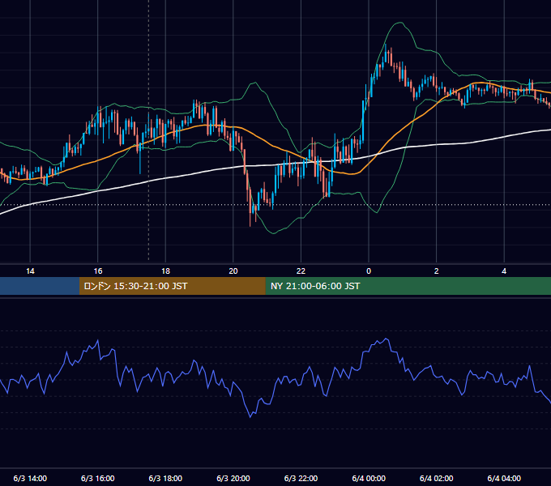Click the 6/3 22:00 time label
The height and width of the screenshot is (486, 551).
[301, 478]
